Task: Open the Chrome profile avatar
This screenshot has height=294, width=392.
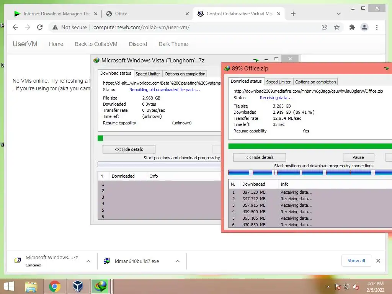Action: coord(364,27)
